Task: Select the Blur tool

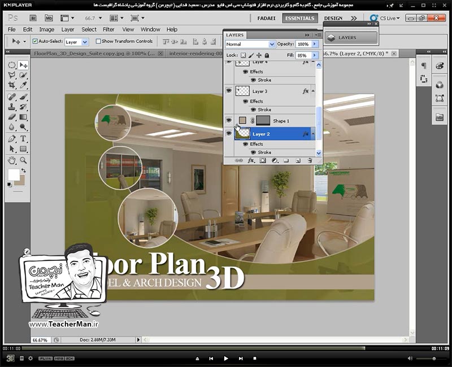Action: [x=12, y=127]
